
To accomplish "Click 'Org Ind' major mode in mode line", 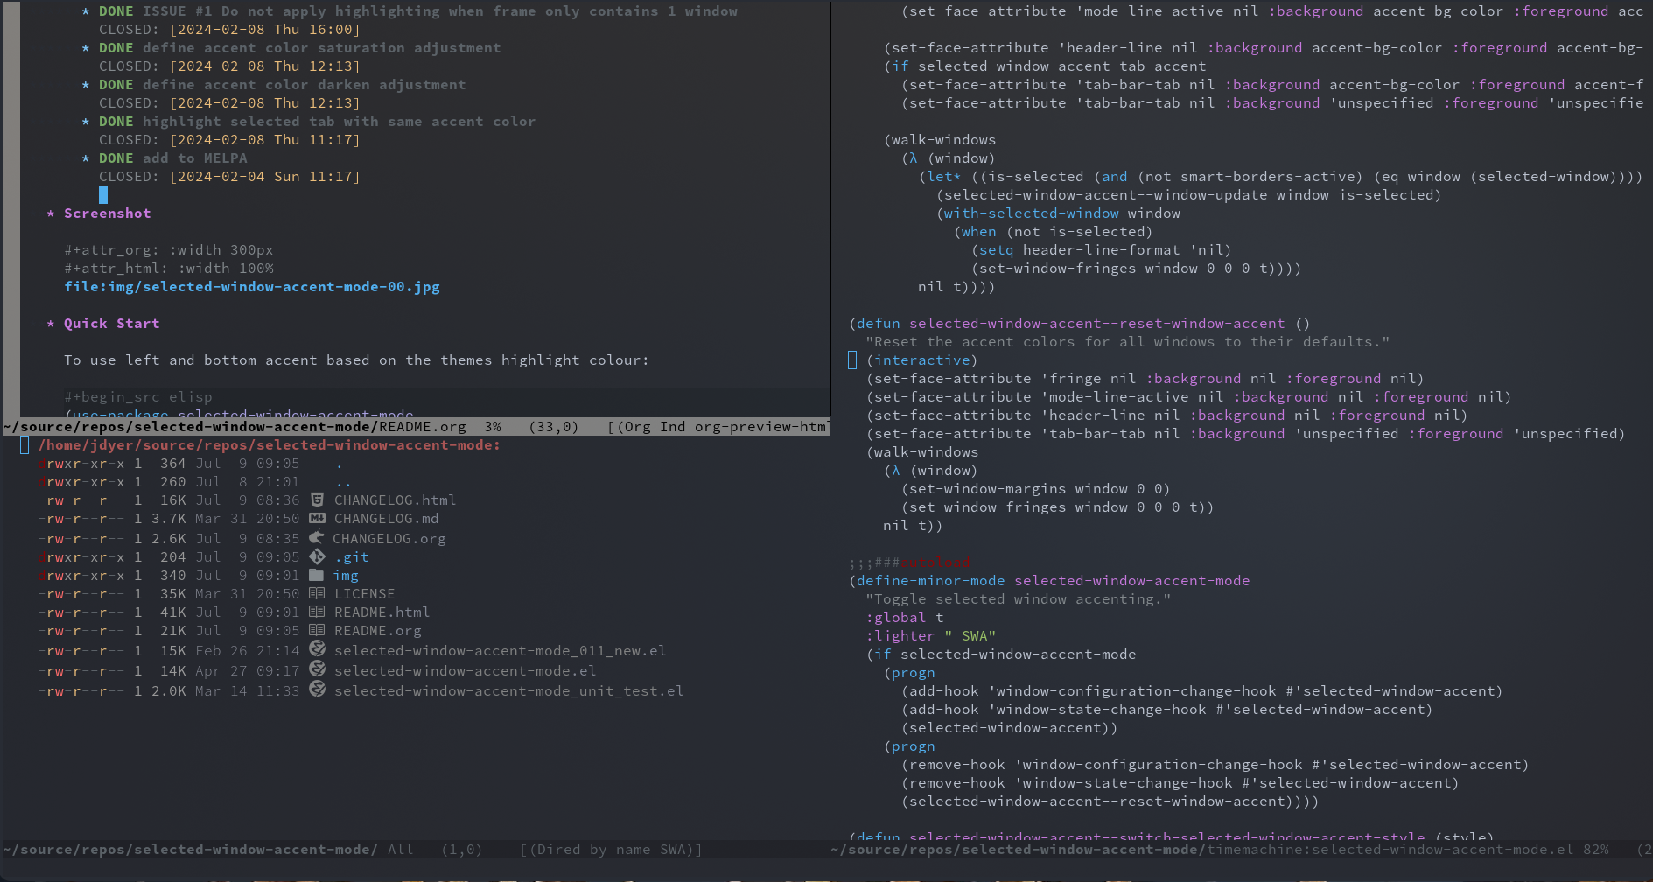I will pyautogui.click(x=651, y=427).
